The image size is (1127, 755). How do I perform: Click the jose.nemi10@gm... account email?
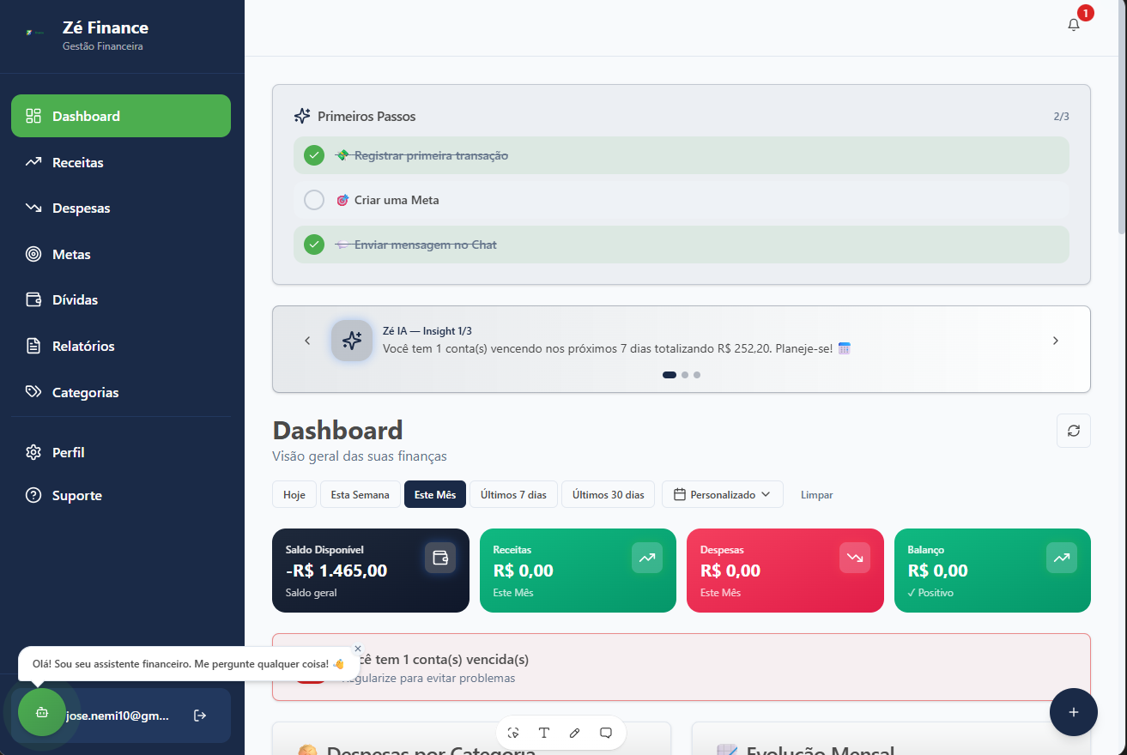[118, 716]
